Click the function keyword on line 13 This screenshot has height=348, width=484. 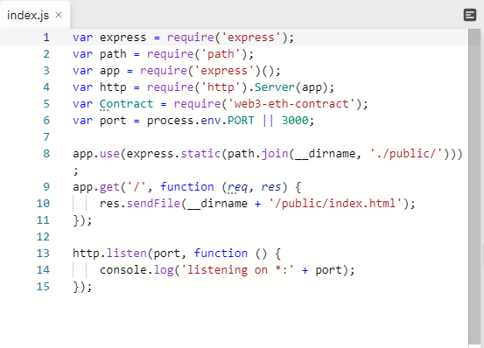click(x=221, y=254)
